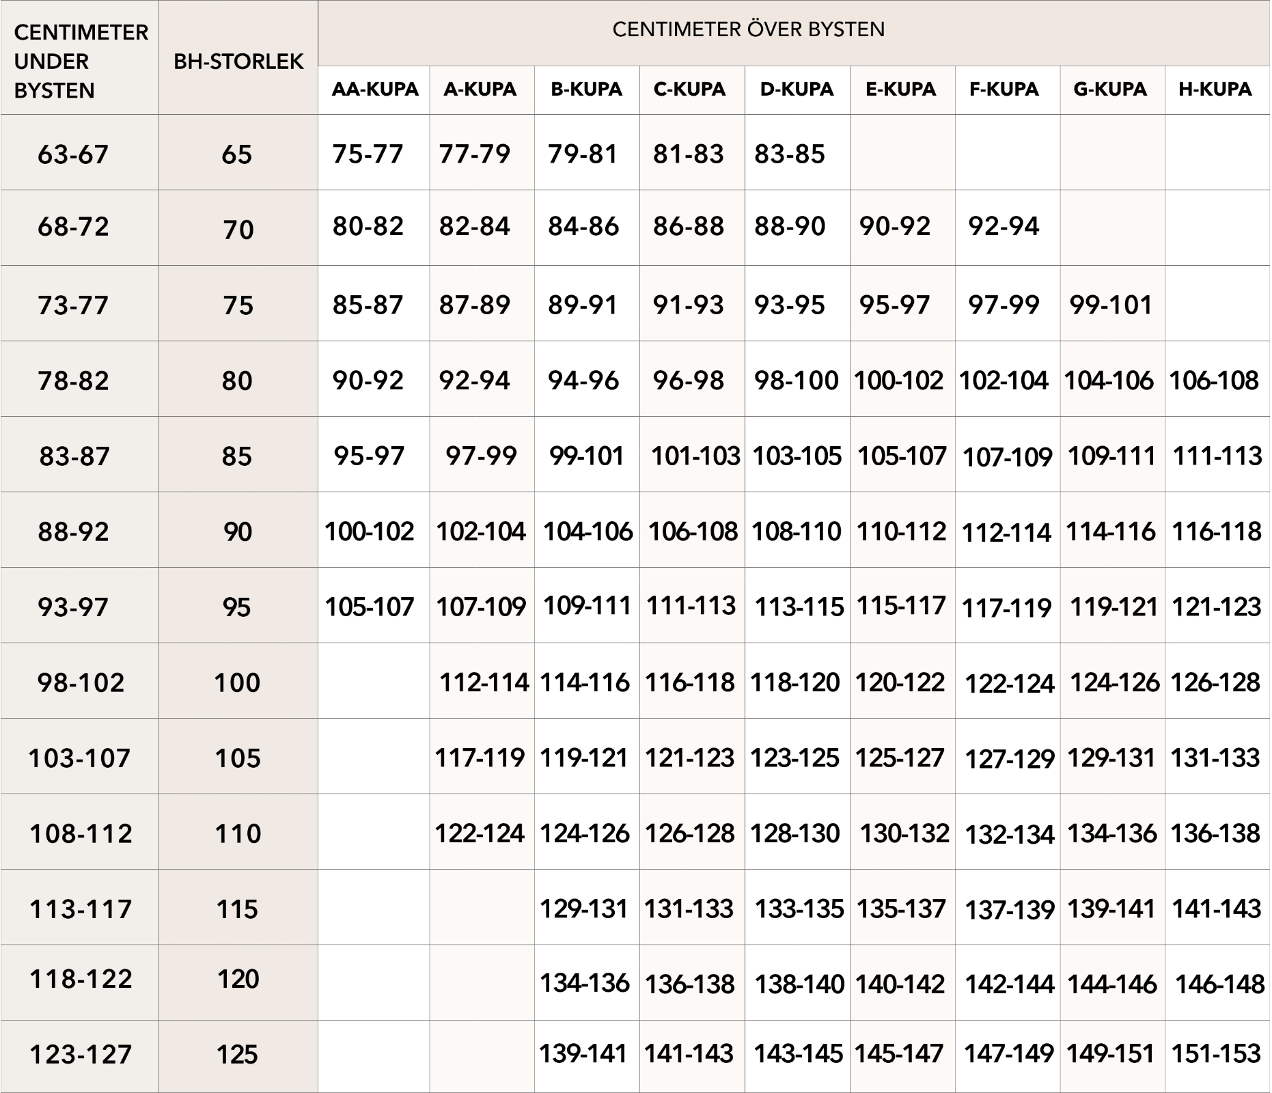Click the D-KUPA column header
The width and height of the screenshot is (1272, 1093).
click(x=797, y=89)
